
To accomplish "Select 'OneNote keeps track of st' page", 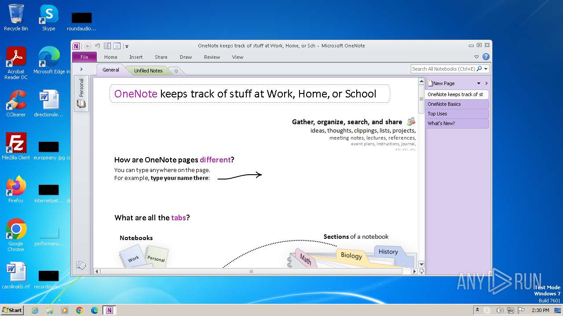I will tap(457, 94).
